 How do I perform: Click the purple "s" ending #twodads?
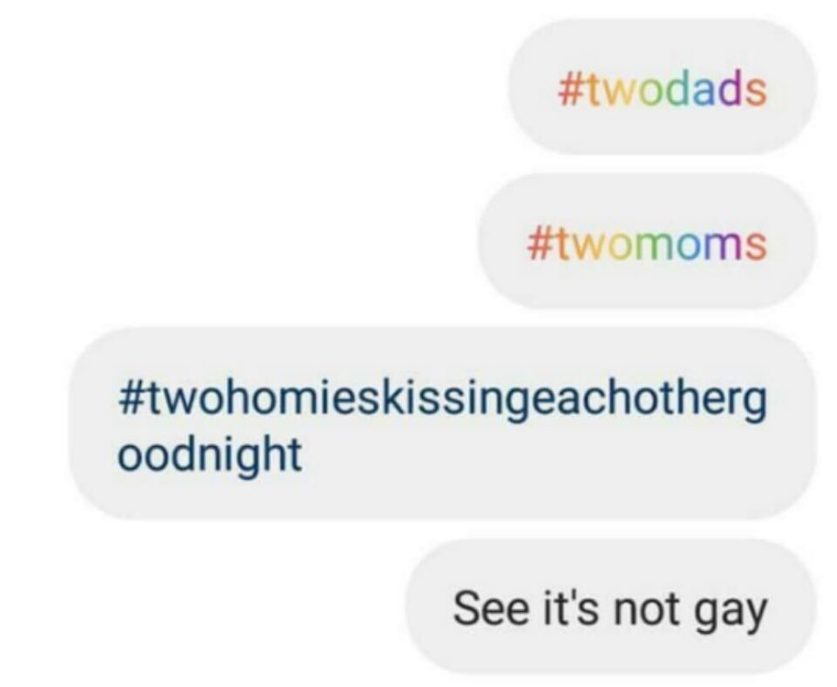point(756,93)
